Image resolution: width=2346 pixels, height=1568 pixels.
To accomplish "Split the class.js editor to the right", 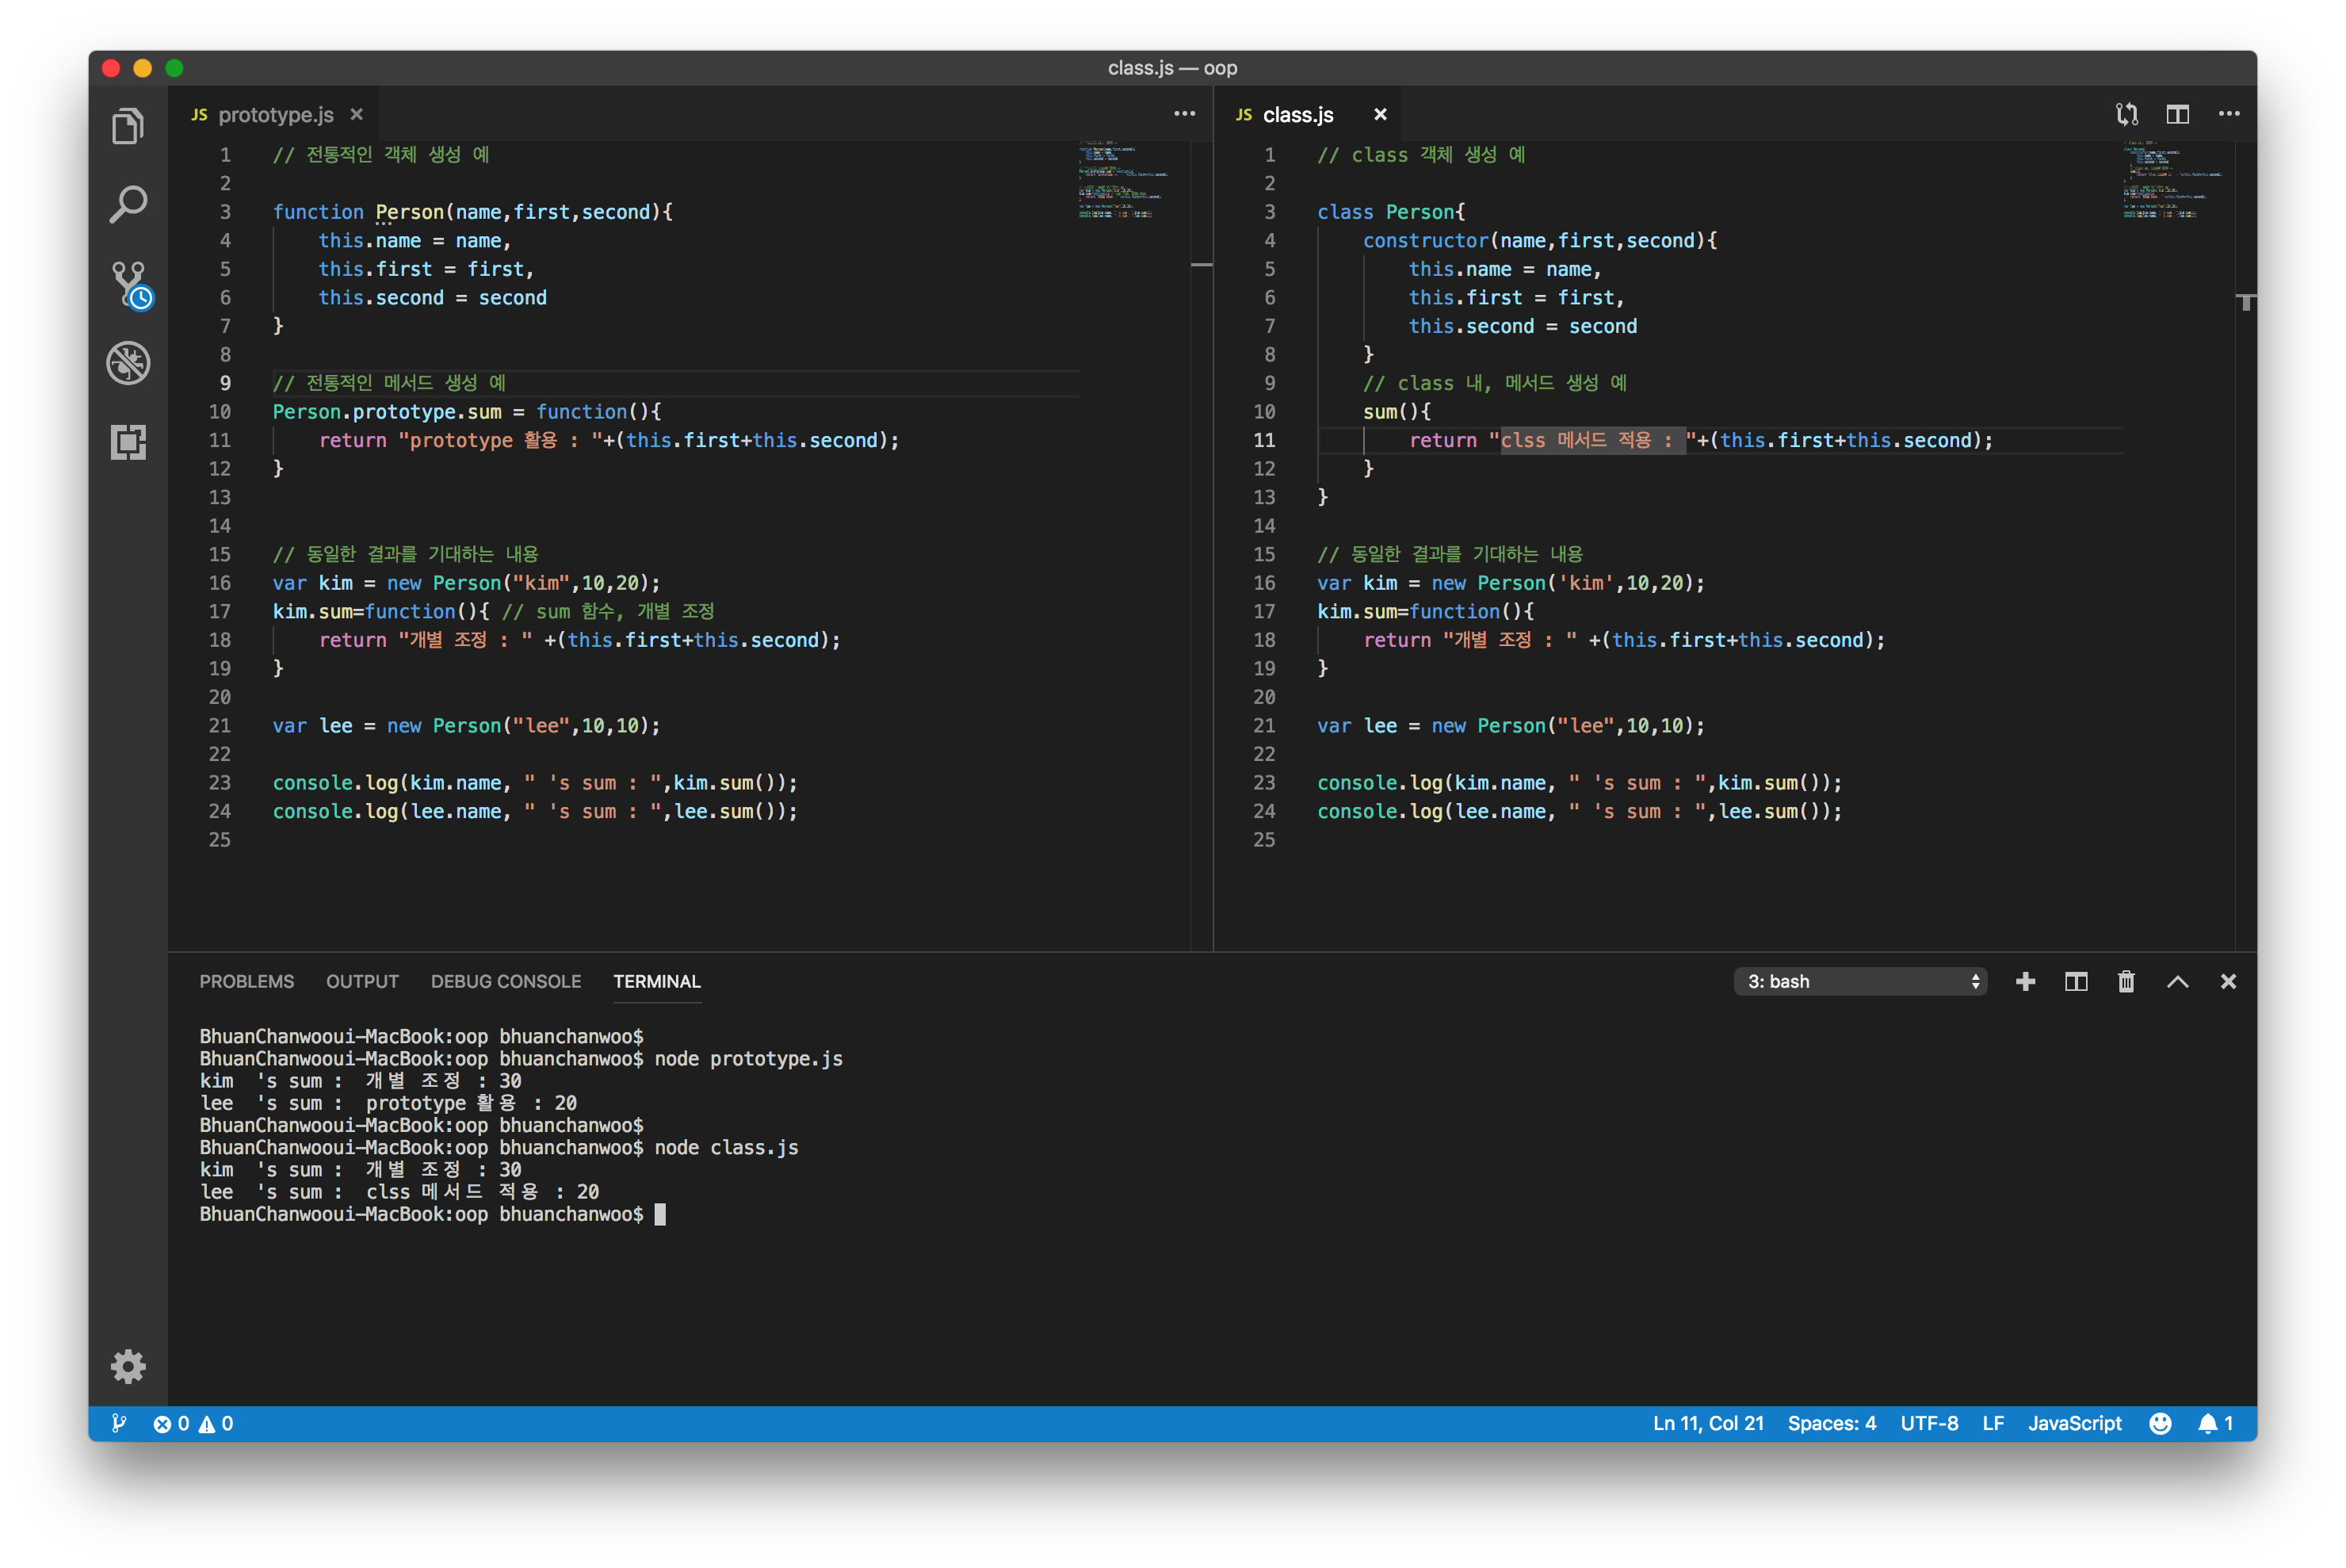I will tap(2177, 114).
